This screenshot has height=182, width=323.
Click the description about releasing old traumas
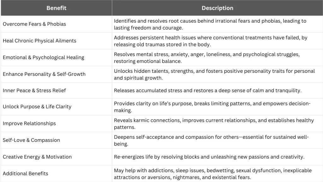[x=210, y=41]
